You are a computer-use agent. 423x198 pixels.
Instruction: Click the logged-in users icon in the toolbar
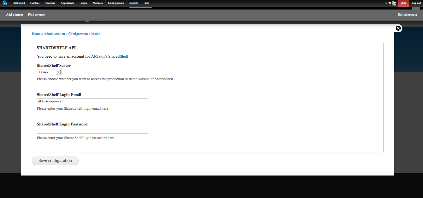pyautogui.click(x=394, y=3)
